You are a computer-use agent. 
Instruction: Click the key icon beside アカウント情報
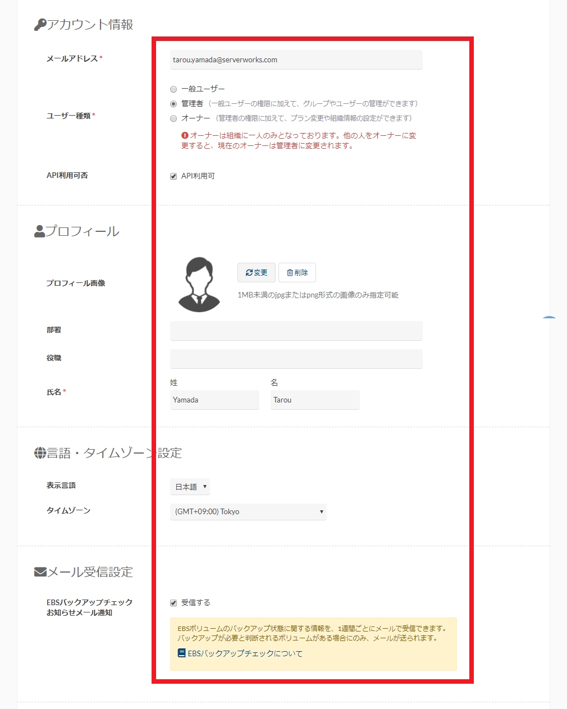[40, 25]
